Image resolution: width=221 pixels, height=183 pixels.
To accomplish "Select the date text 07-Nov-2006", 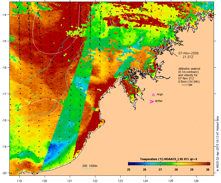I will point(188,53).
